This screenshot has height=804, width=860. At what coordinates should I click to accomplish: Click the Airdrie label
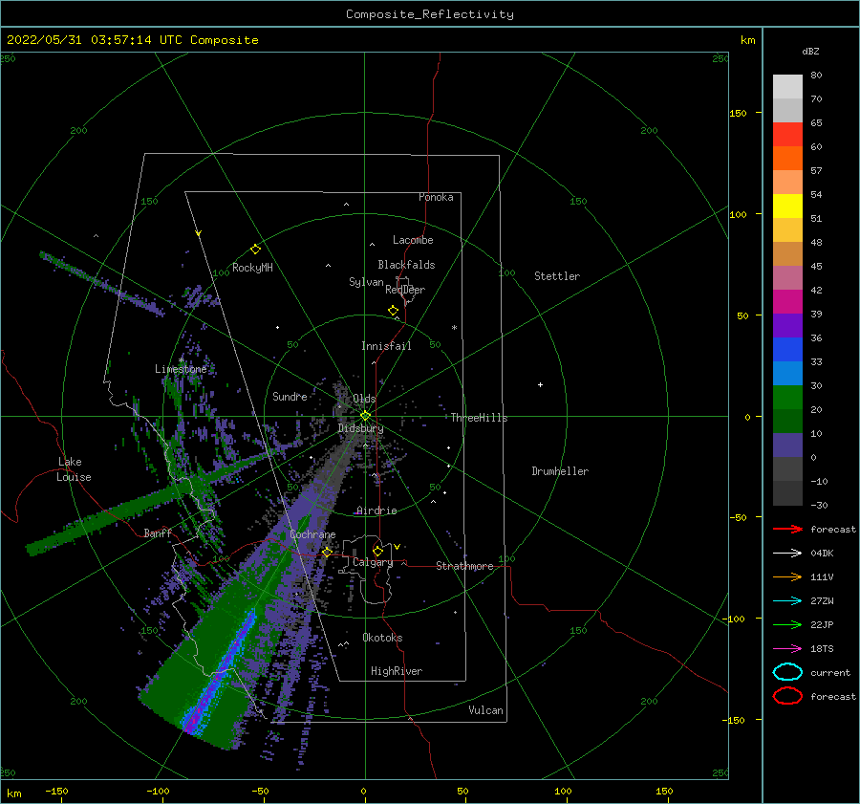pos(376,511)
